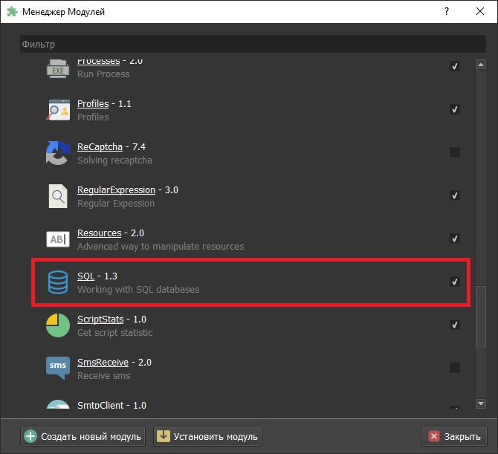The height and width of the screenshot is (454, 498).
Task: Focus the Фильтр search field
Action: (x=245, y=45)
